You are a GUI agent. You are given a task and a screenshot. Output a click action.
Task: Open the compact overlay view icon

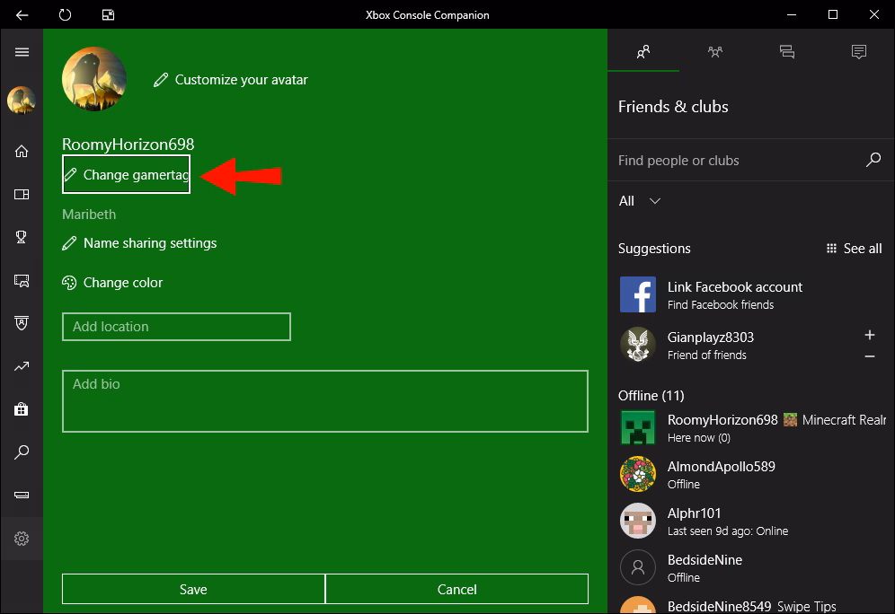point(108,15)
